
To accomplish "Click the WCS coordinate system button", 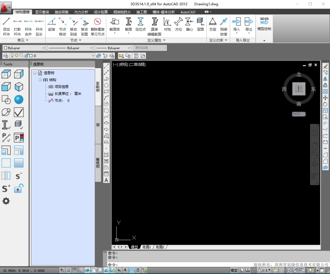I will [x=298, y=114].
